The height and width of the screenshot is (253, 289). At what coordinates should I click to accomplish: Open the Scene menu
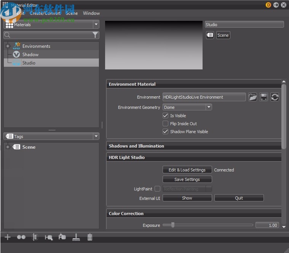tap(72, 13)
